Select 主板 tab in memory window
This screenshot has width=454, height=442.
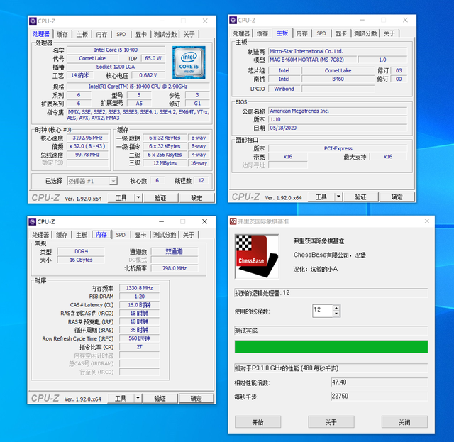[x=82, y=235]
